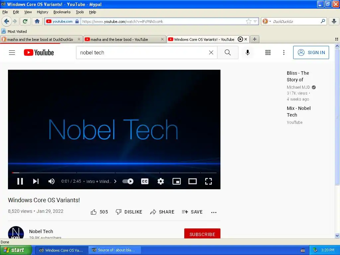Go forward one page
This screenshot has height=255, width=340.
tap(15, 21)
